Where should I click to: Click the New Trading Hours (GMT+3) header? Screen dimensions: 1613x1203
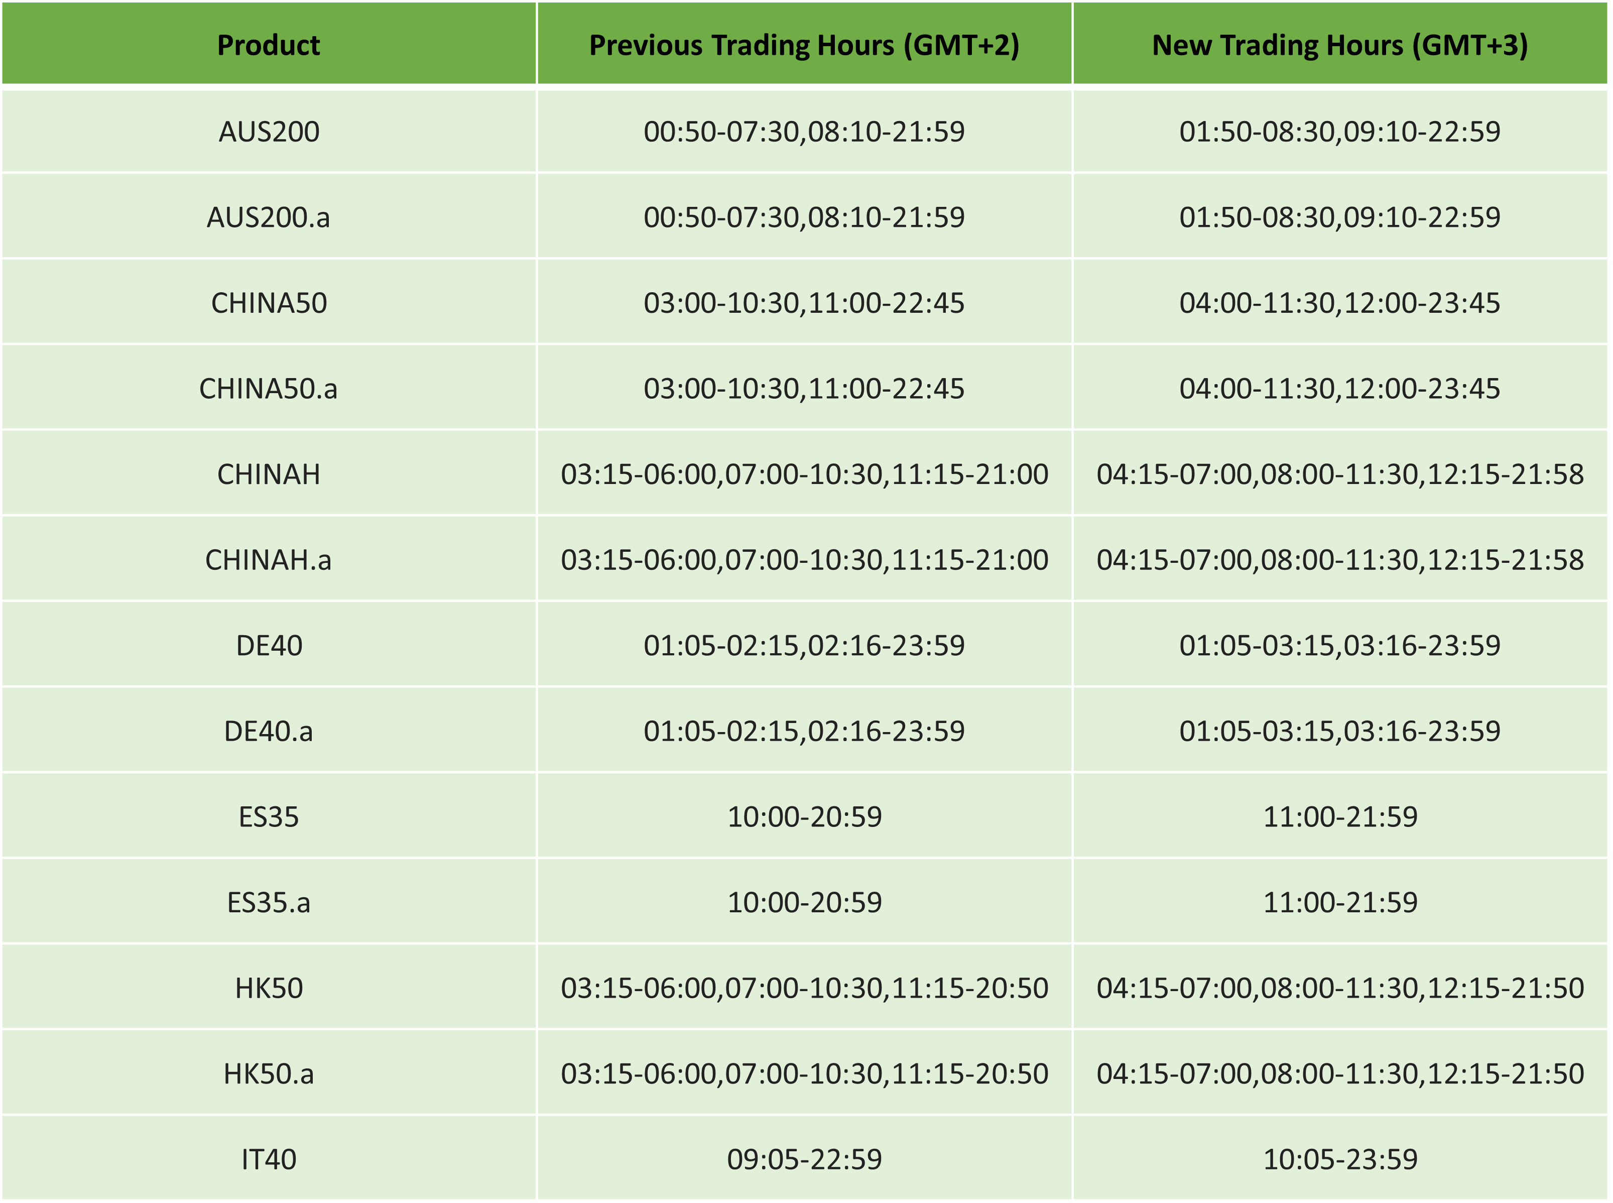pyautogui.click(x=1340, y=45)
